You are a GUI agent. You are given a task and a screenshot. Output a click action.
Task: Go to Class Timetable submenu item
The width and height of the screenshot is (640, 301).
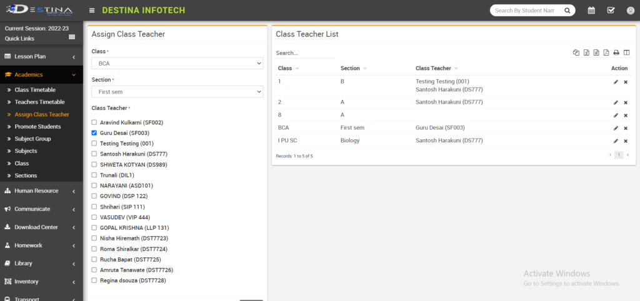pos(35,90)
